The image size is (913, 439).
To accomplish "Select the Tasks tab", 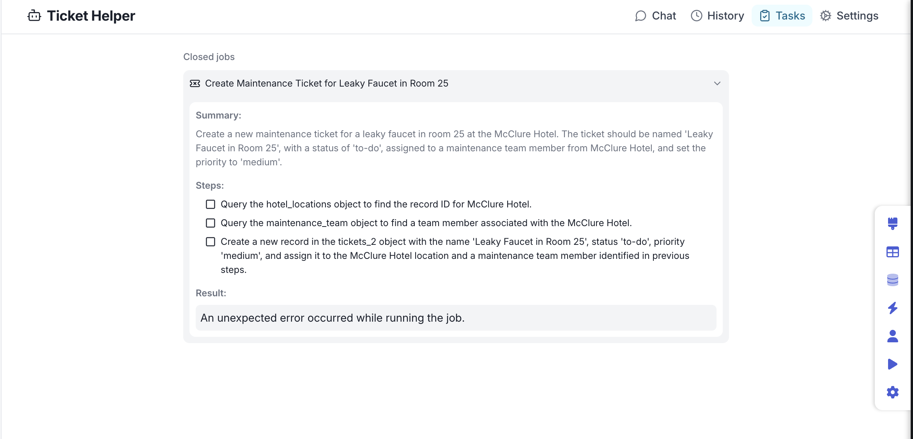I will 782,16.
